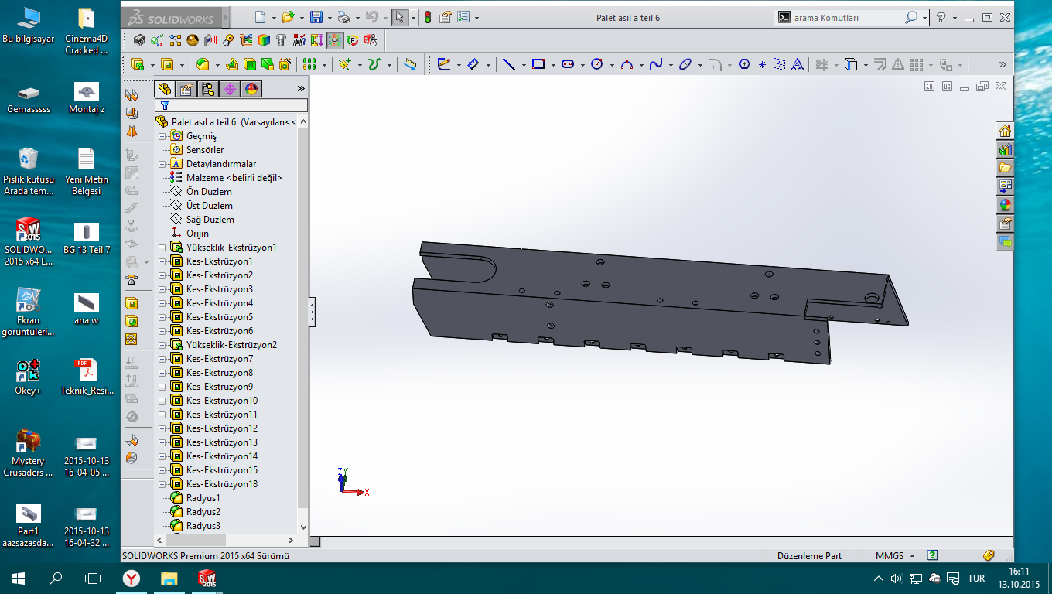
Task: Open the Print icon in the toolbar
Action: tap(343, 17)
